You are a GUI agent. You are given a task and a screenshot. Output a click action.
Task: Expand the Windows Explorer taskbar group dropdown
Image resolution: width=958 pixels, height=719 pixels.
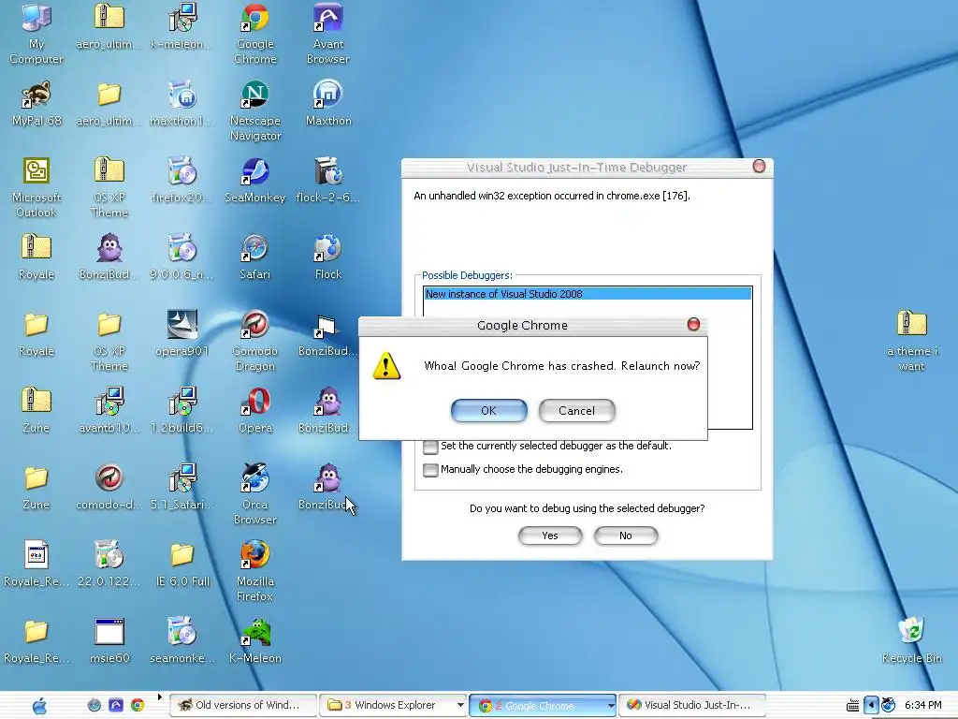(x=460, y=705)
